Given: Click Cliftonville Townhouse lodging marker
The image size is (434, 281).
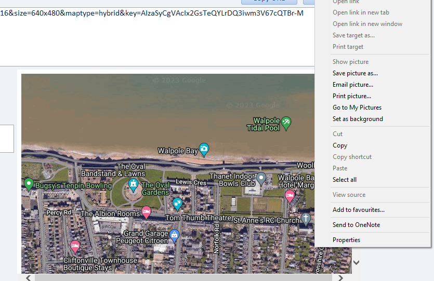Looking at the screenshot, I should pos(75,246).
